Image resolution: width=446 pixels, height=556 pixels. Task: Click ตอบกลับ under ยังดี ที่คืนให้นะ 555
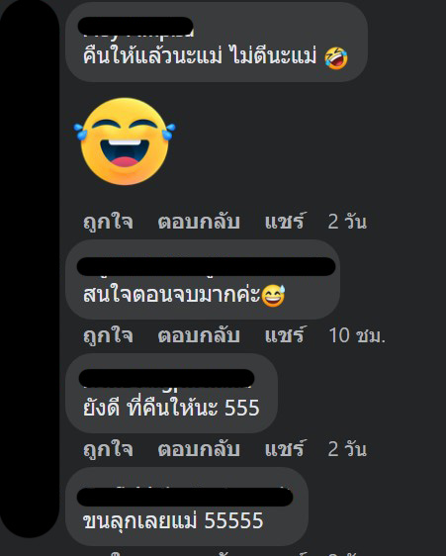[x=199, y=449]
